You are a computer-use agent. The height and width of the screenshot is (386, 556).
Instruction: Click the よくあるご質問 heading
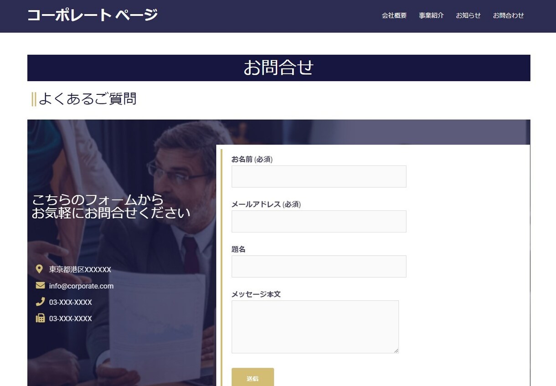tap(88, 98)
